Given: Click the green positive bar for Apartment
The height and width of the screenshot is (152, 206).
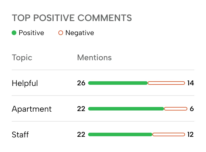Looking at the screenshot, I should [126, 109].
